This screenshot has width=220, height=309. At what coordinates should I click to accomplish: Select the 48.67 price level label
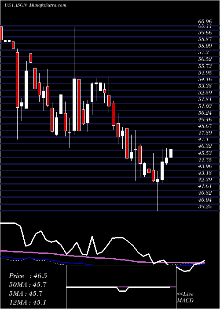point(205,126)
